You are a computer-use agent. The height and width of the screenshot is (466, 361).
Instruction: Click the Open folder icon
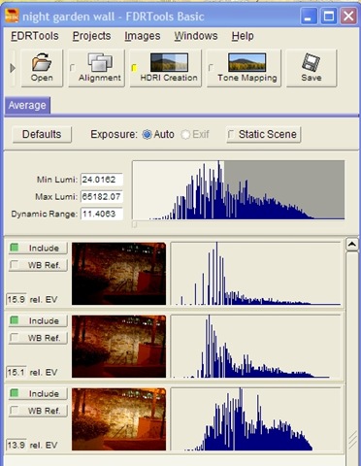42,62
